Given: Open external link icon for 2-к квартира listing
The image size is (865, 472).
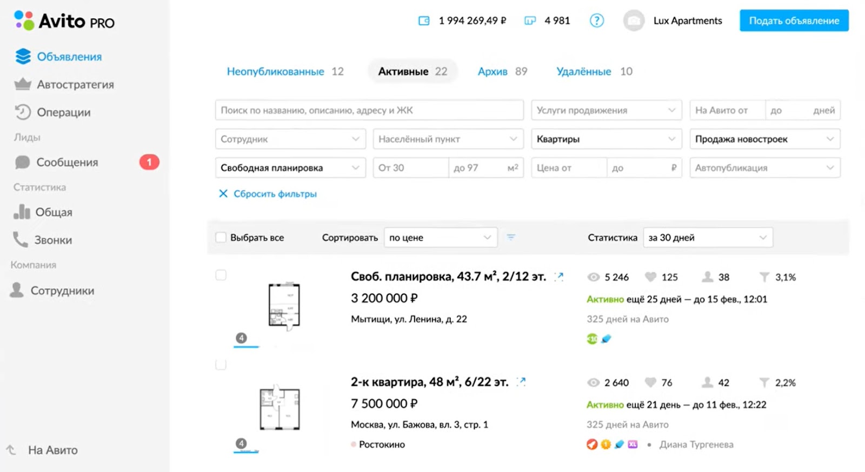Looking at the screenshot, I should pyautogui.click(x=521, y=382).
